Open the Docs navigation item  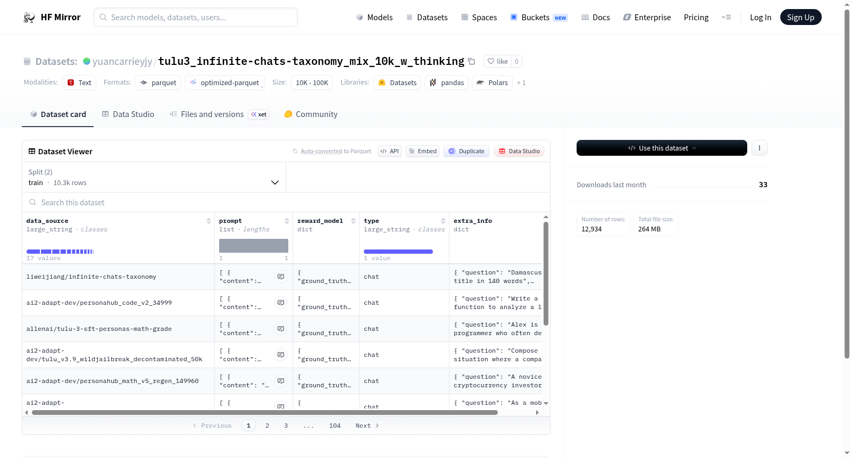click(596, 17)
